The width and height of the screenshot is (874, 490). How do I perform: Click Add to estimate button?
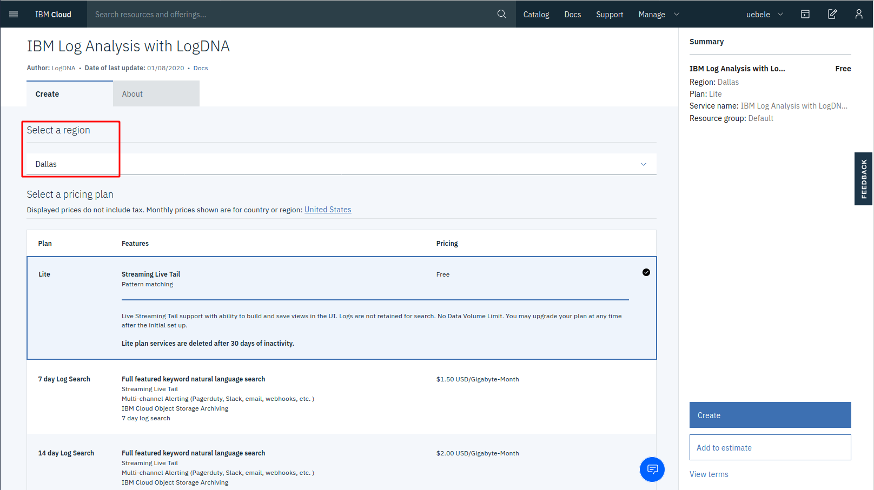point(770,447)
